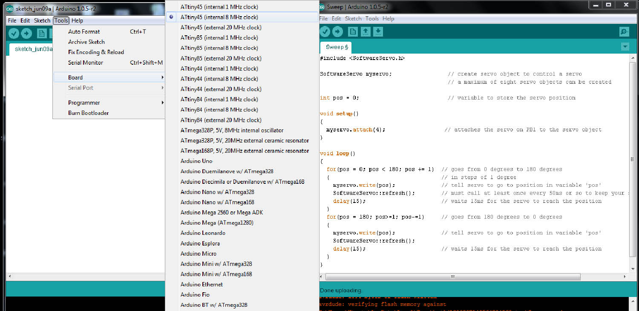Close the open Tools menu in sketch_jun09a
This screenshot has height=311, width=639.
(61, 20)
